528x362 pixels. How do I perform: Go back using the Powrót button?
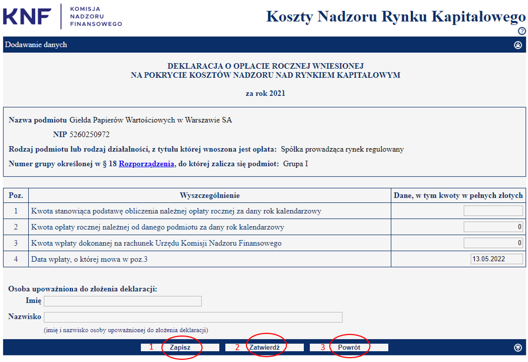click(x=349, y=347)
